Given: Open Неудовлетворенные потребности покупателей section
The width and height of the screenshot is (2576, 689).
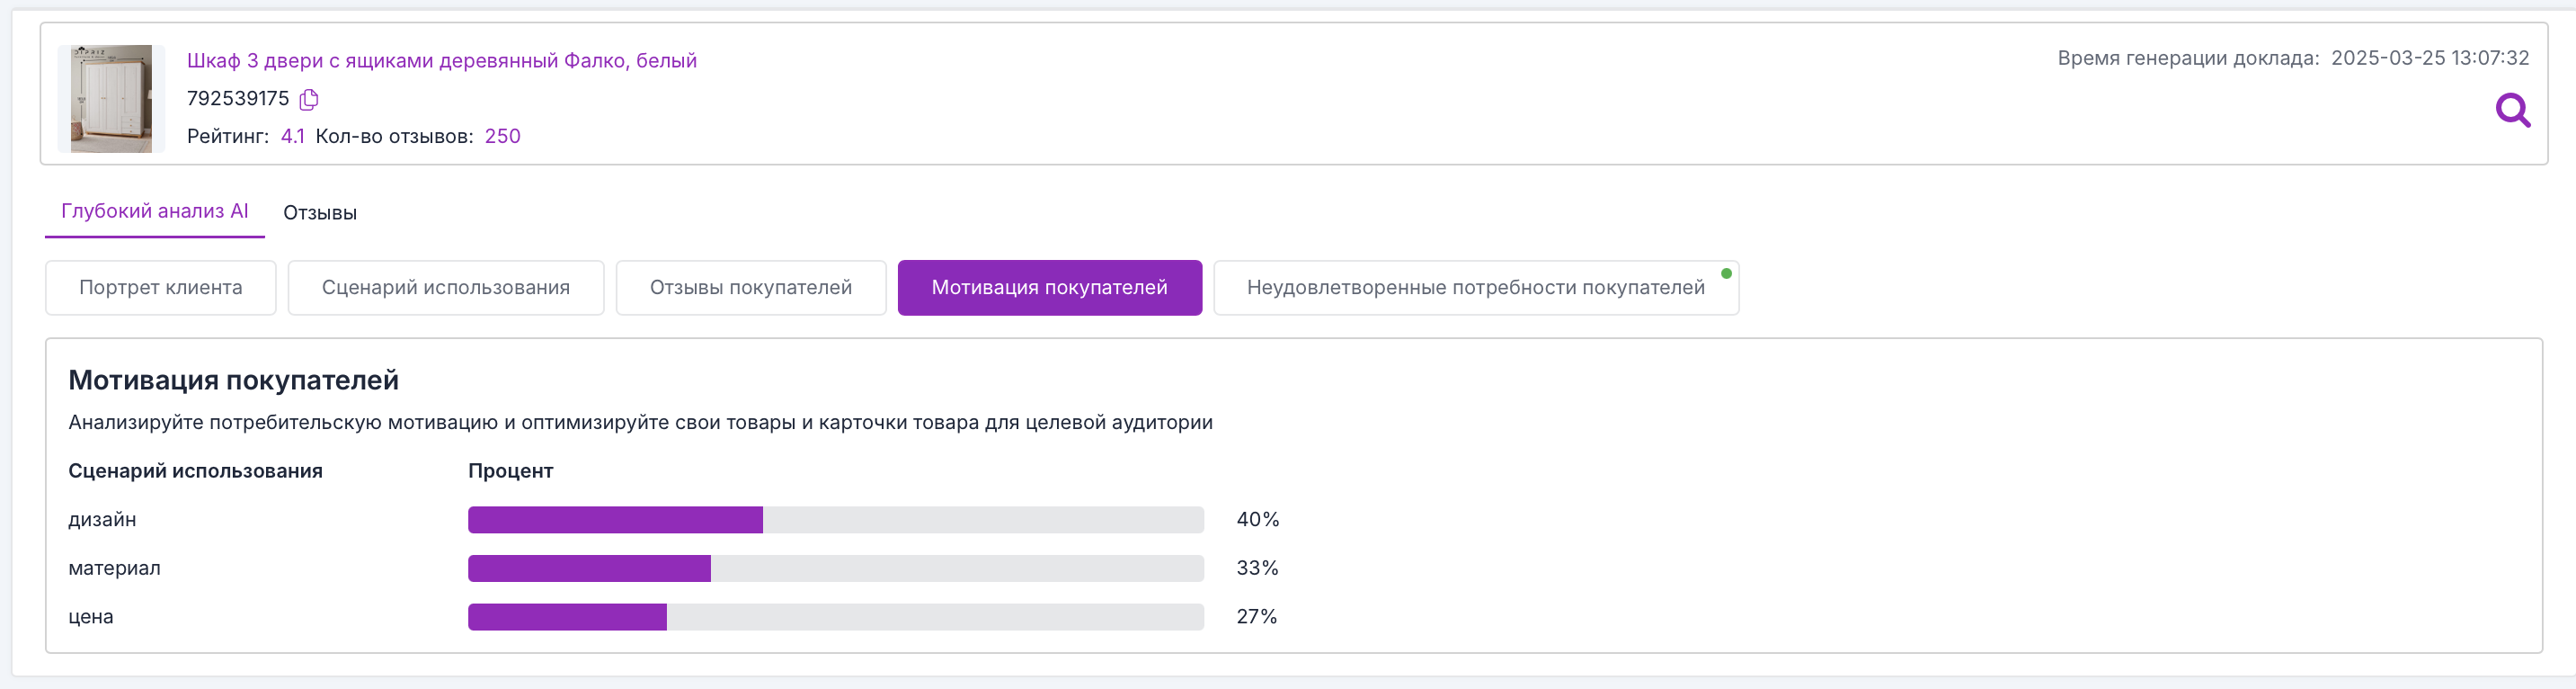Looking at the screenshot, I should coord(1476,288).
